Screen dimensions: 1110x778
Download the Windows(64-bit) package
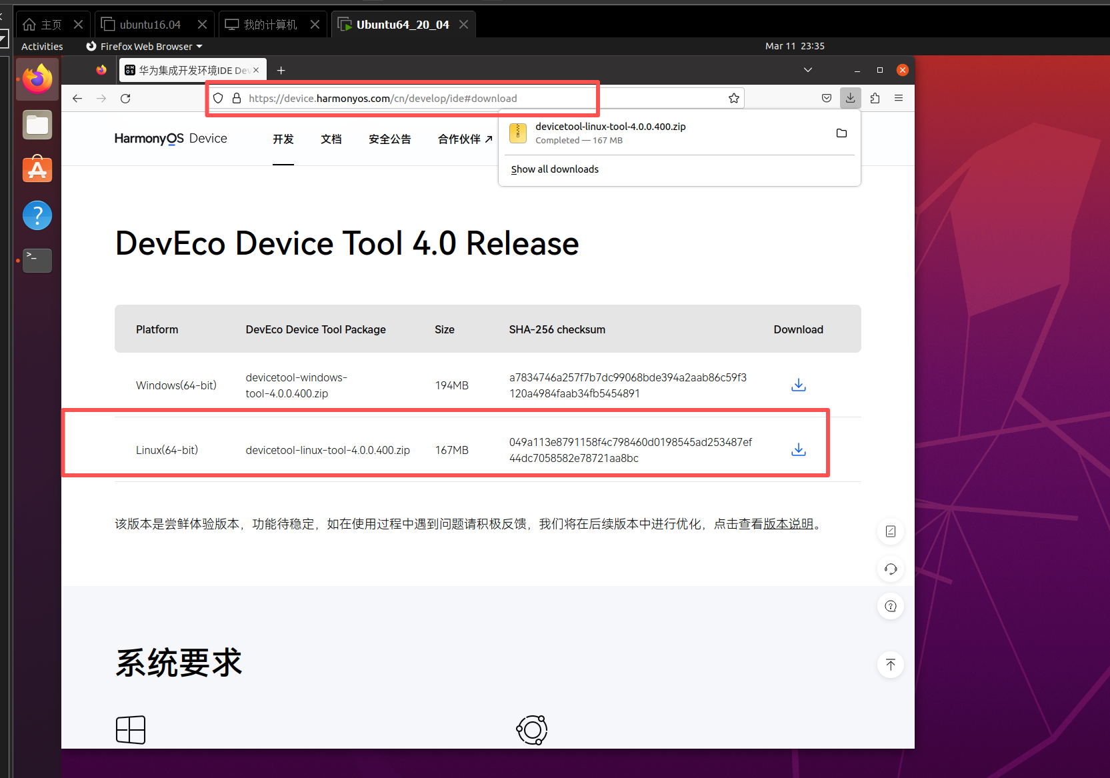(799, 385)
